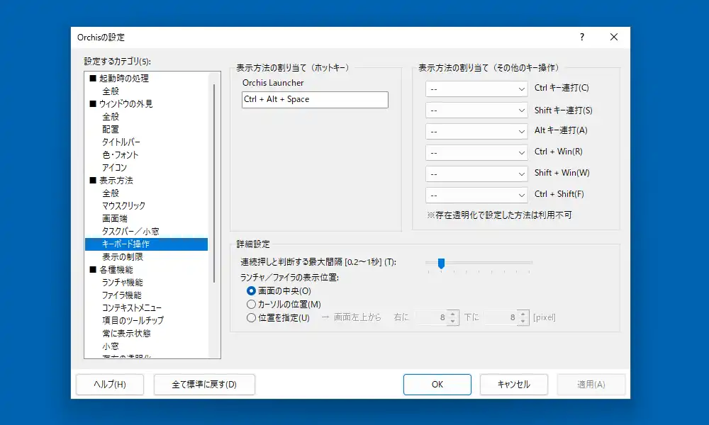Close the Orchis settings dialog
709x425 pixels.
(x=613, y=37)
